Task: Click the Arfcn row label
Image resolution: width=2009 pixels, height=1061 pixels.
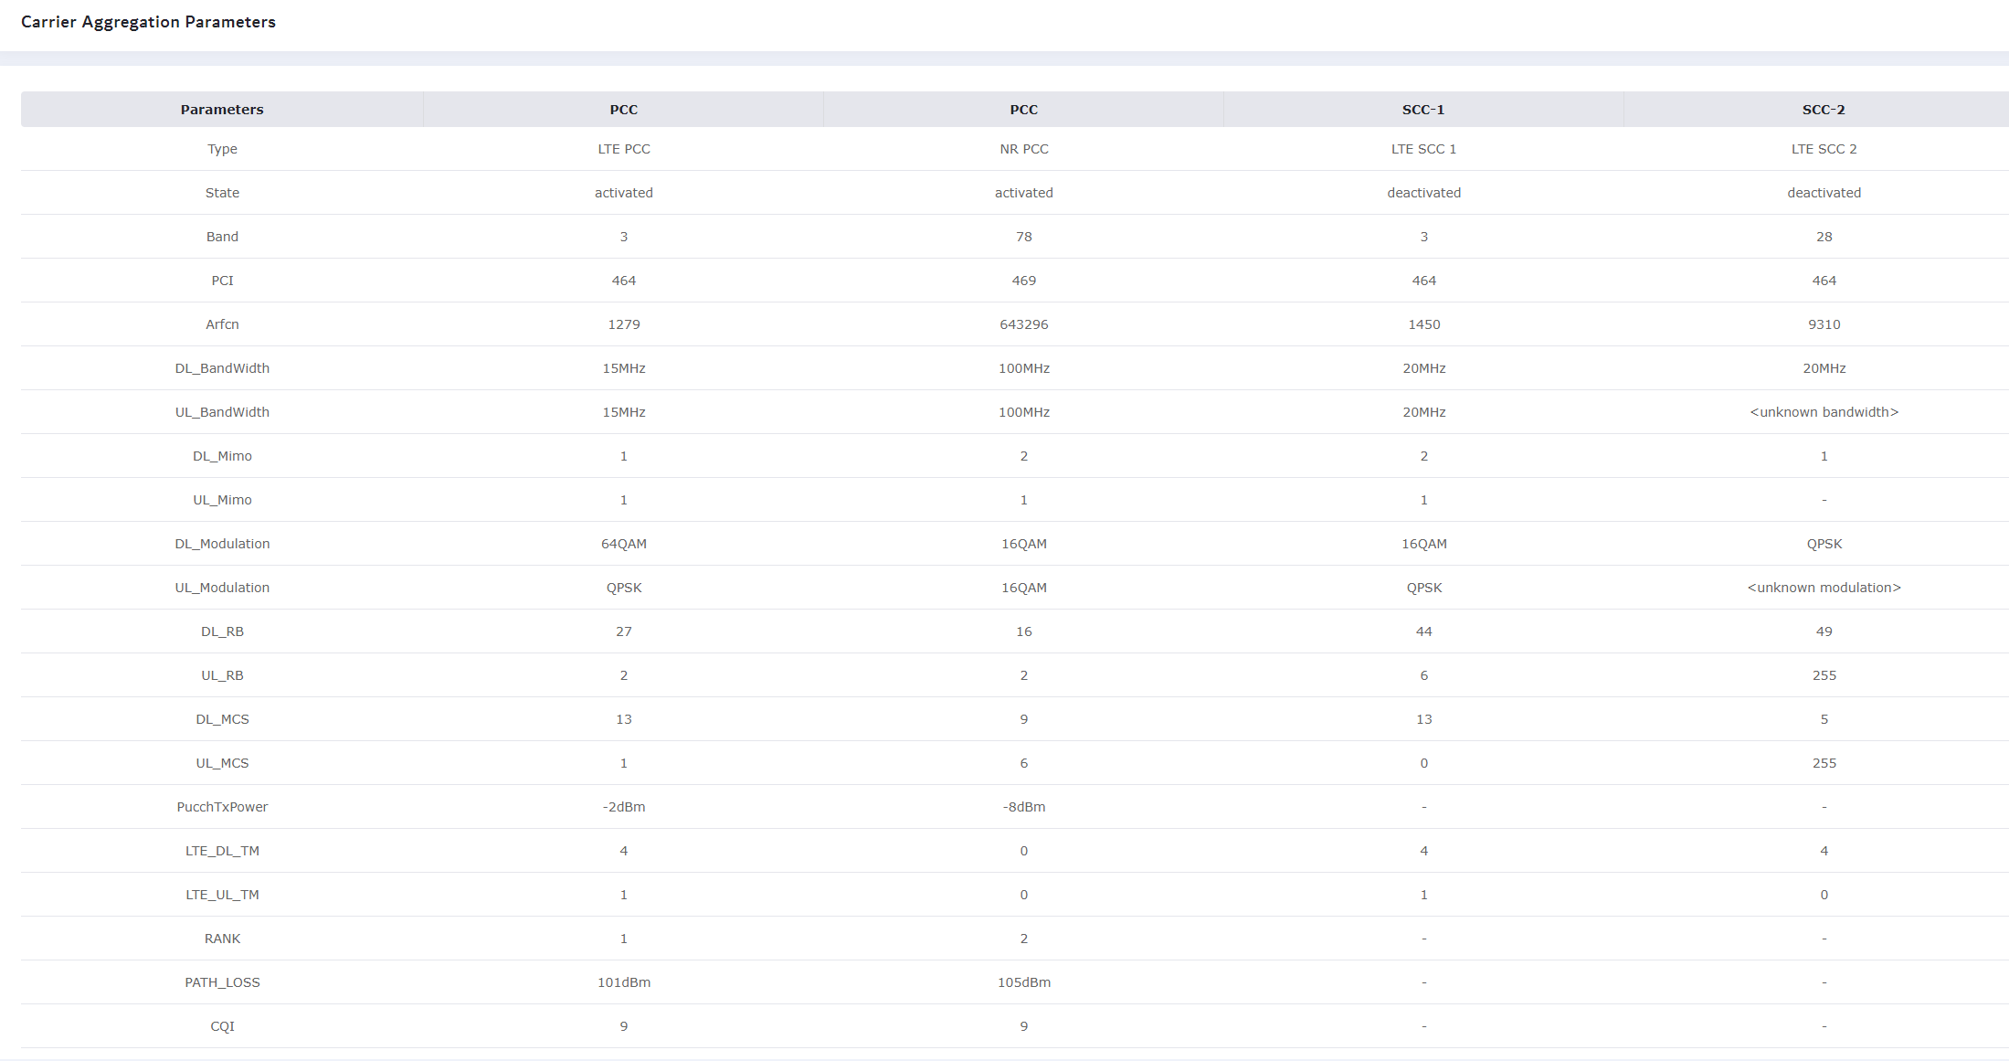Action: coord(222,324)
